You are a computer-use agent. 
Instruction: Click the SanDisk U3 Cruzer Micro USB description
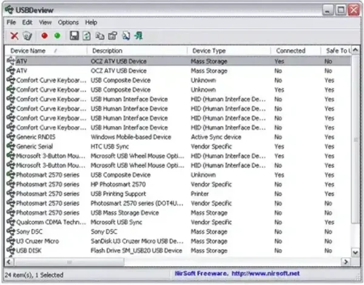(x=137, y=241)
